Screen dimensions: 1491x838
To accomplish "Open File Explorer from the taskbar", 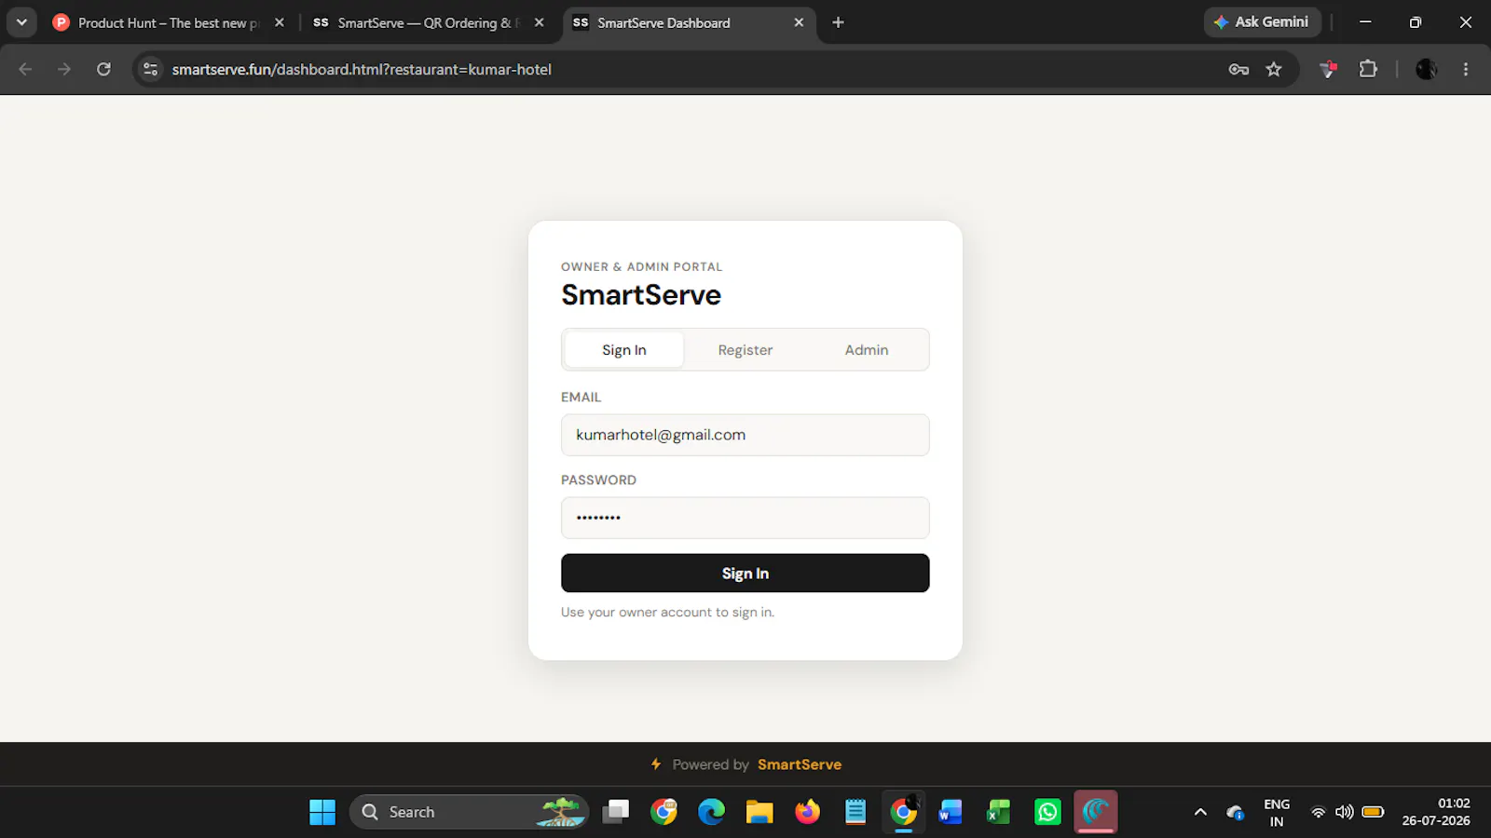I will (759, 812).
